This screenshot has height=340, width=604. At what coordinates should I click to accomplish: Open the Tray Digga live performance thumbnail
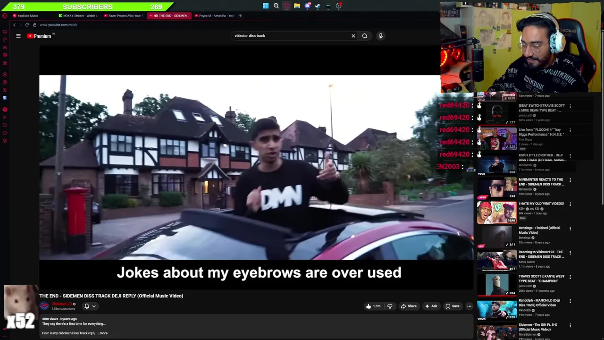(x=497, y=138)
